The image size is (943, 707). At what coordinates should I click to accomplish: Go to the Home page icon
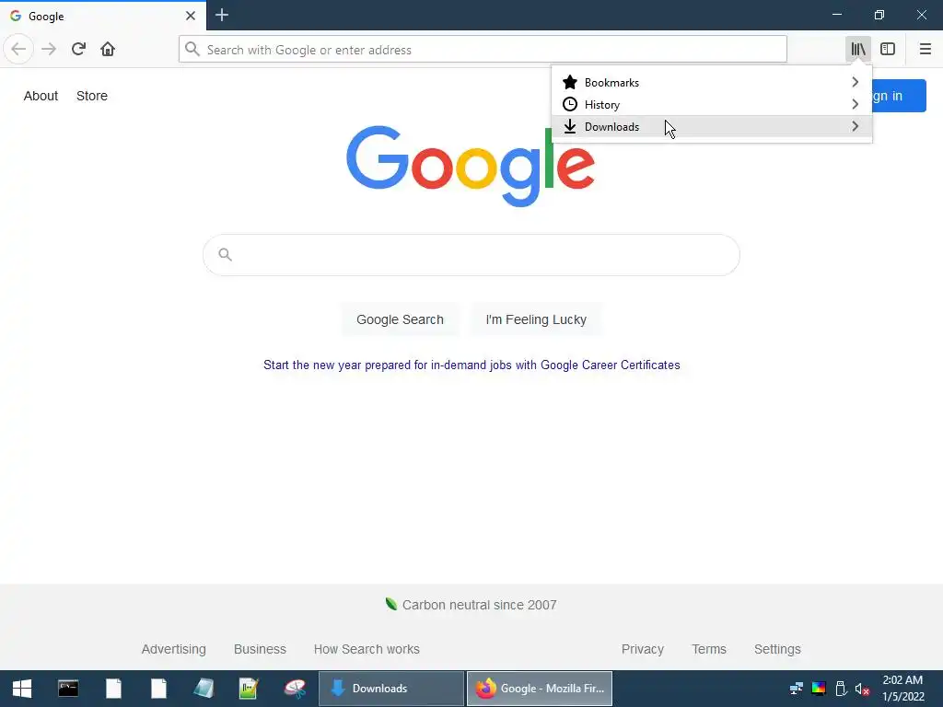(x=108, y=50)
